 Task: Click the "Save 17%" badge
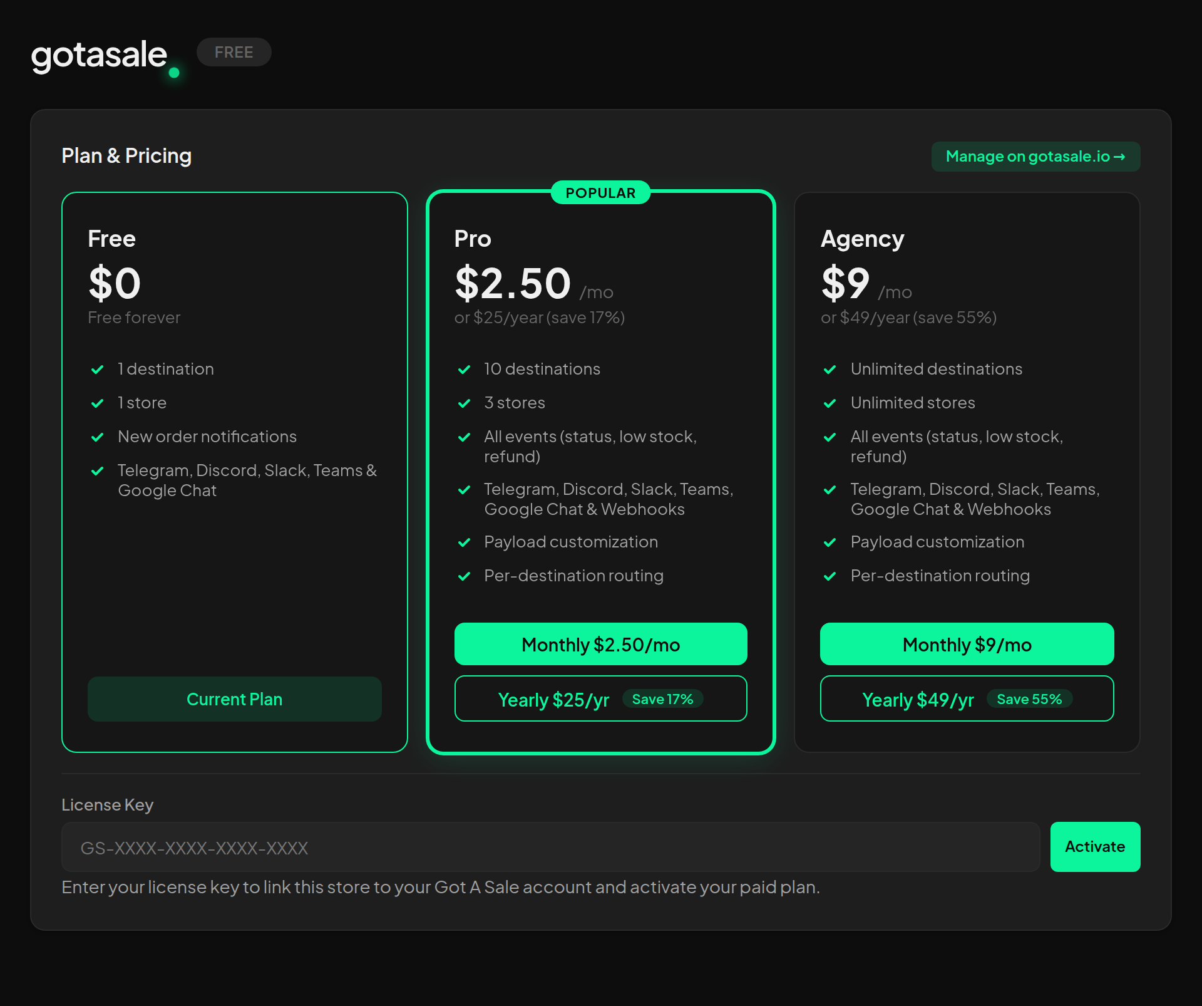click(662, 698)
